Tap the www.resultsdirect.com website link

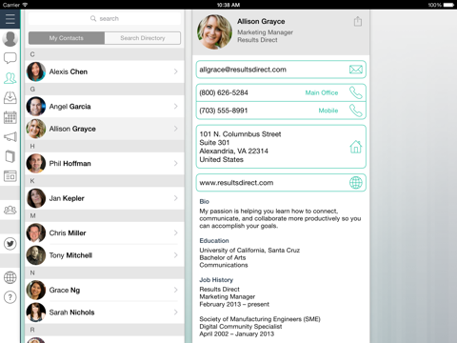pyautogui.click(x=236, y=183)
